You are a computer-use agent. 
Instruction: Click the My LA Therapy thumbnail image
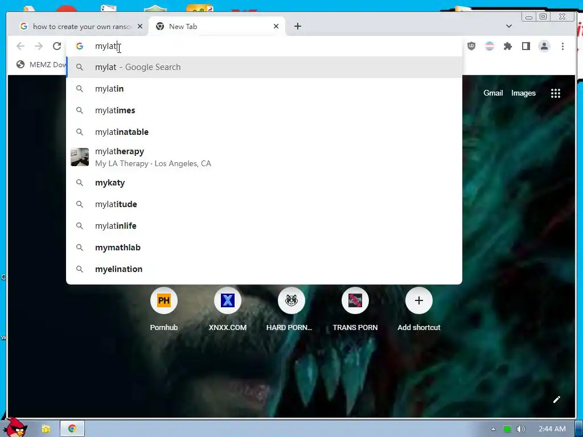80,157
